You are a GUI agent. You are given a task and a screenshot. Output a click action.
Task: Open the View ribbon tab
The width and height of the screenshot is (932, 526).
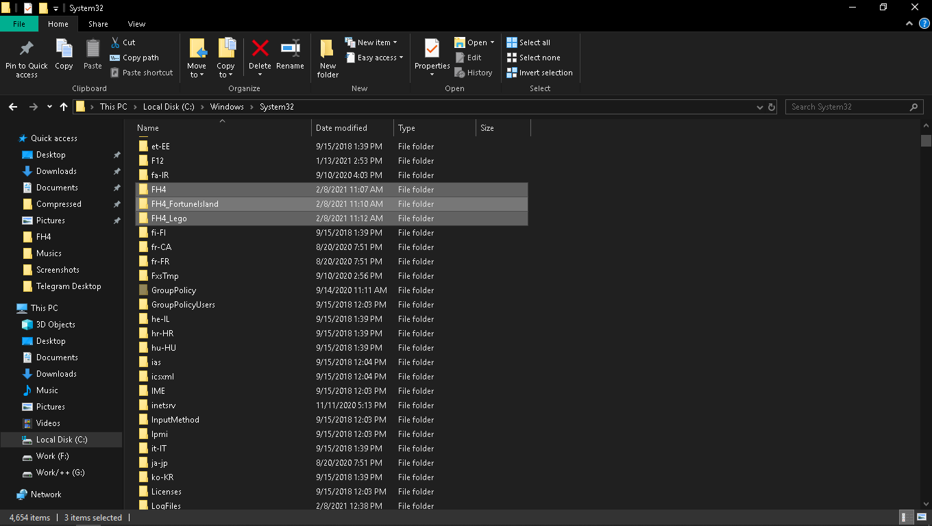(x=136, y=24)
